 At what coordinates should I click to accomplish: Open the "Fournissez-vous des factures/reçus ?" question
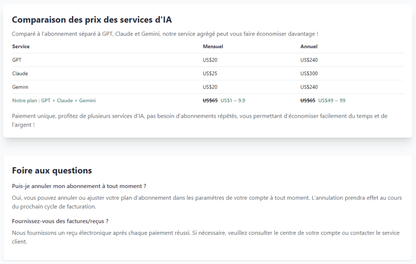tap(60, 221)
